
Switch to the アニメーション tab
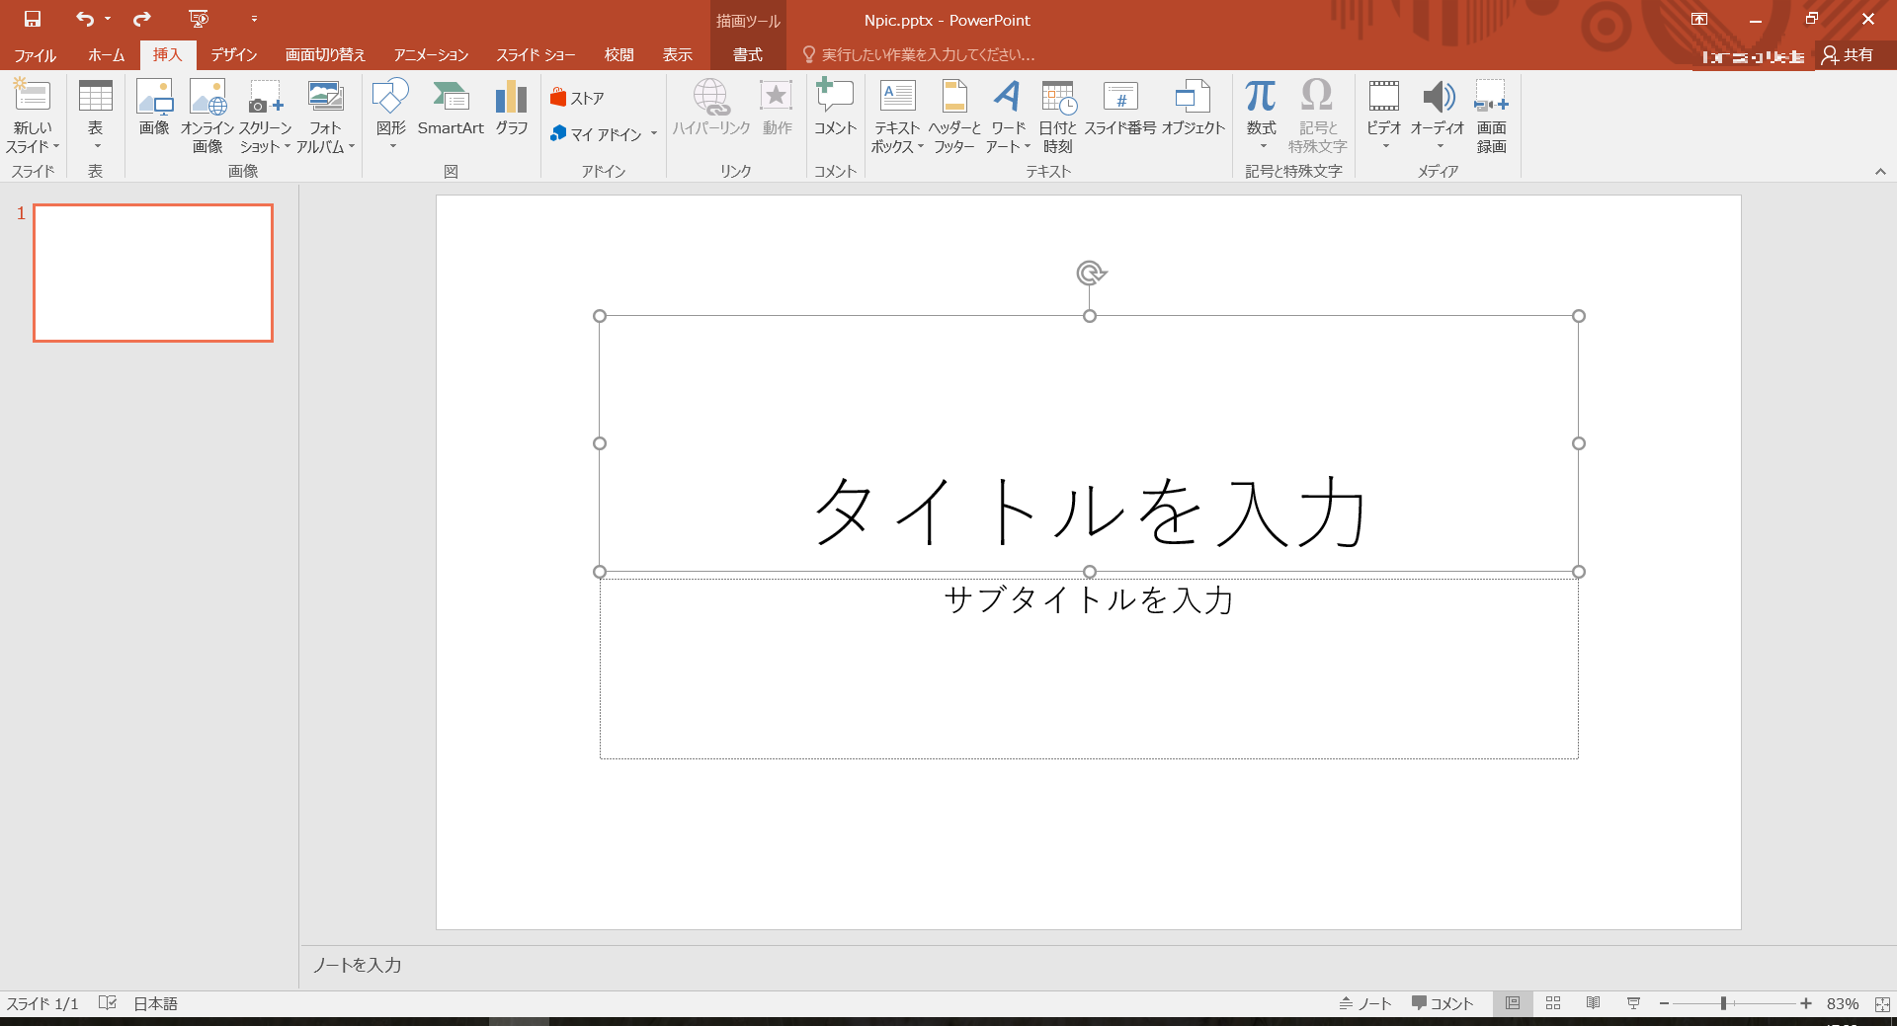[x=431, y=55]
